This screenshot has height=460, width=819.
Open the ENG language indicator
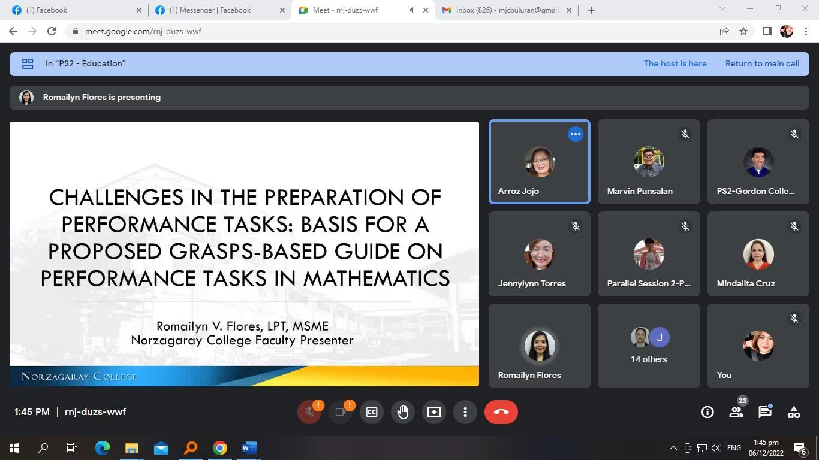coord(733,448)
